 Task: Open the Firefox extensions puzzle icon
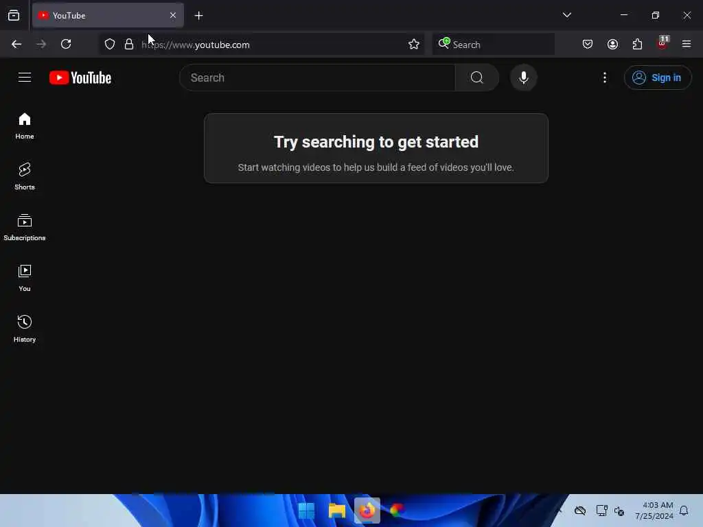637,45
